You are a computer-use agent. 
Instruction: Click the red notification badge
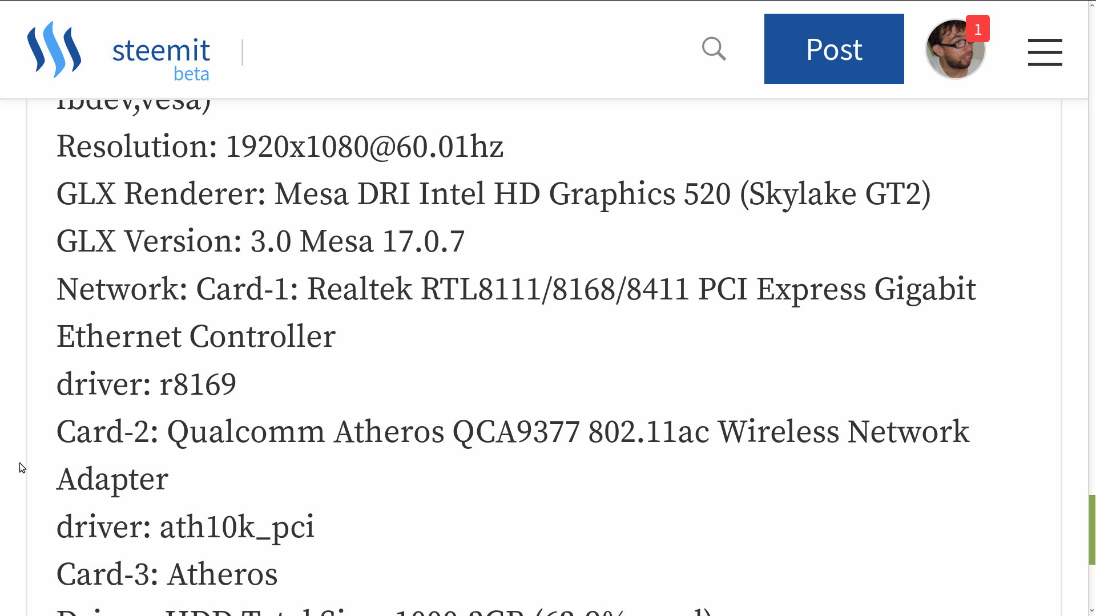[978, 29]
